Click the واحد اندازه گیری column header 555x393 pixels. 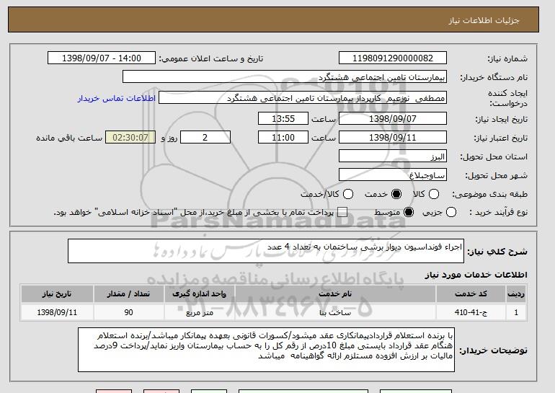(199, 294)
